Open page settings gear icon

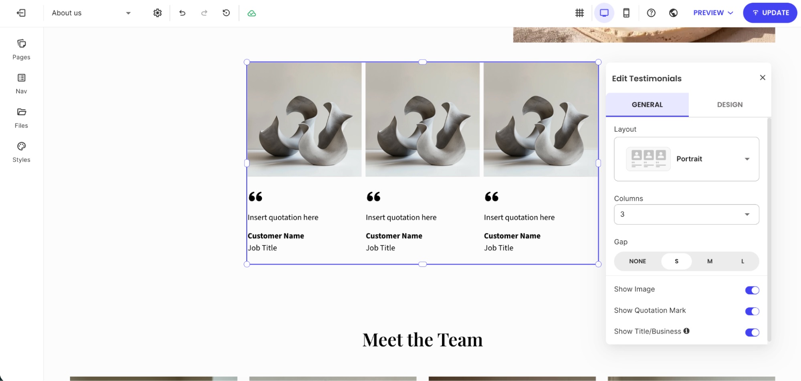[x=157, y=13]
